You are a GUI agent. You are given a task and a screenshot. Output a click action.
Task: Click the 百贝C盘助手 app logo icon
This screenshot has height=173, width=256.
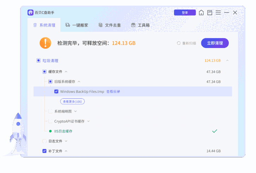tap(30, 12)
